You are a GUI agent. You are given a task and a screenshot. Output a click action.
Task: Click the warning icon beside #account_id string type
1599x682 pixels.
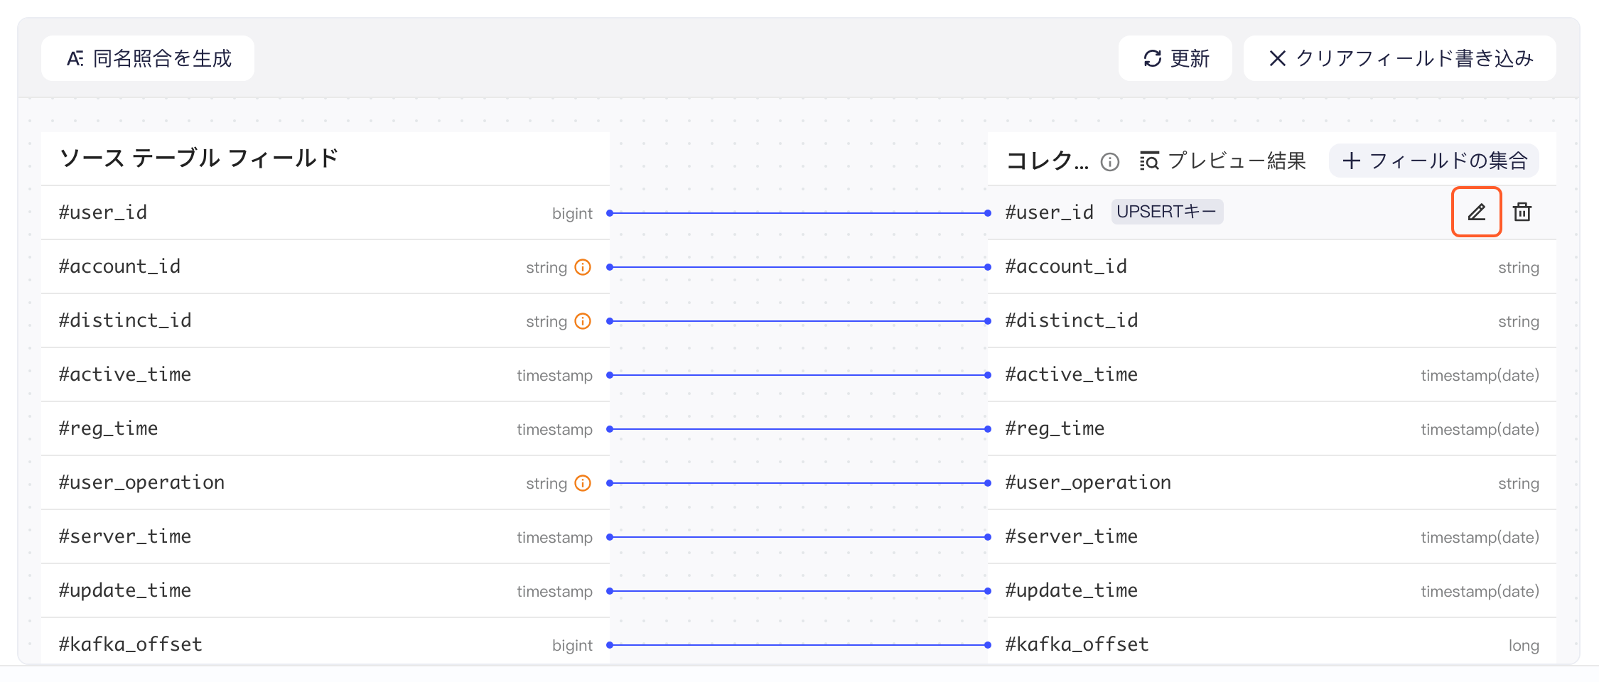pos(583,267)
